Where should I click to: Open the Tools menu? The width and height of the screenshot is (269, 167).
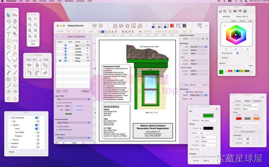pyautogui.click(x=52, y=1)
